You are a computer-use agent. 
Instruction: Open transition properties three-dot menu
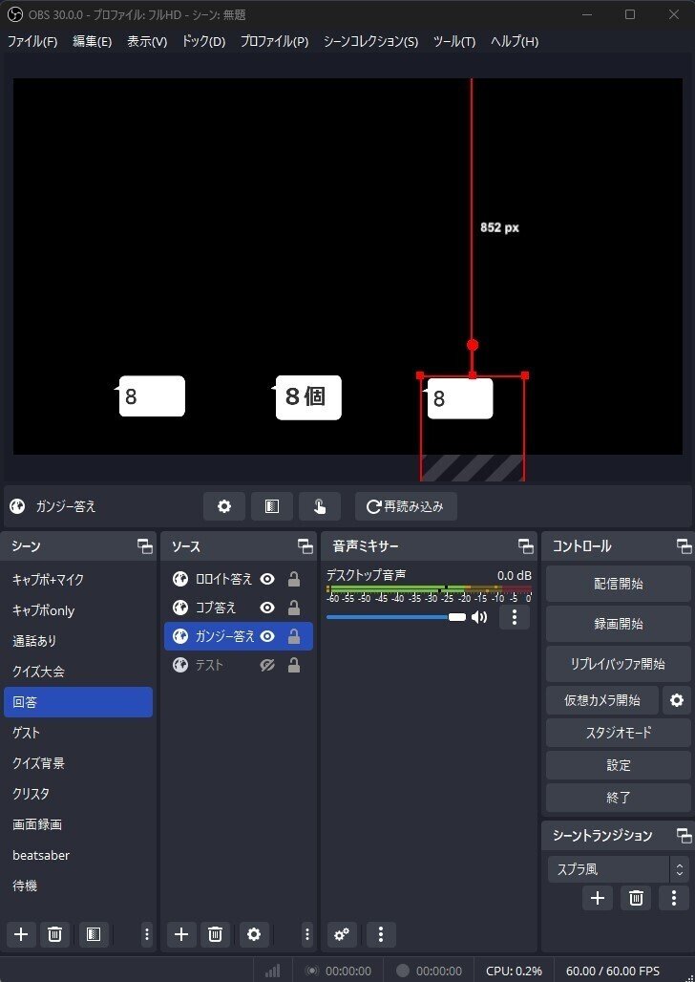point(674,898)
